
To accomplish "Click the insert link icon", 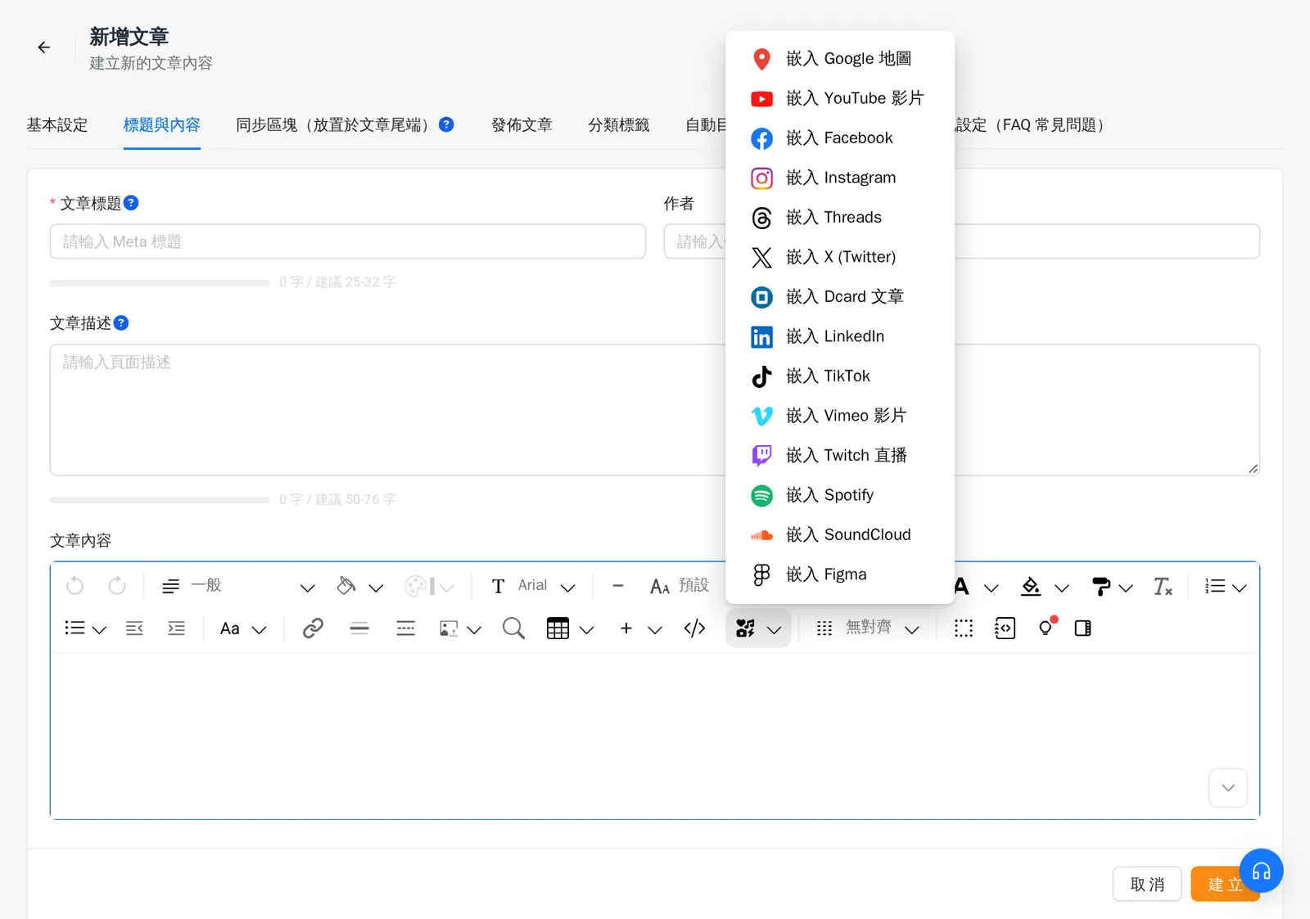I will pos(313,628).
